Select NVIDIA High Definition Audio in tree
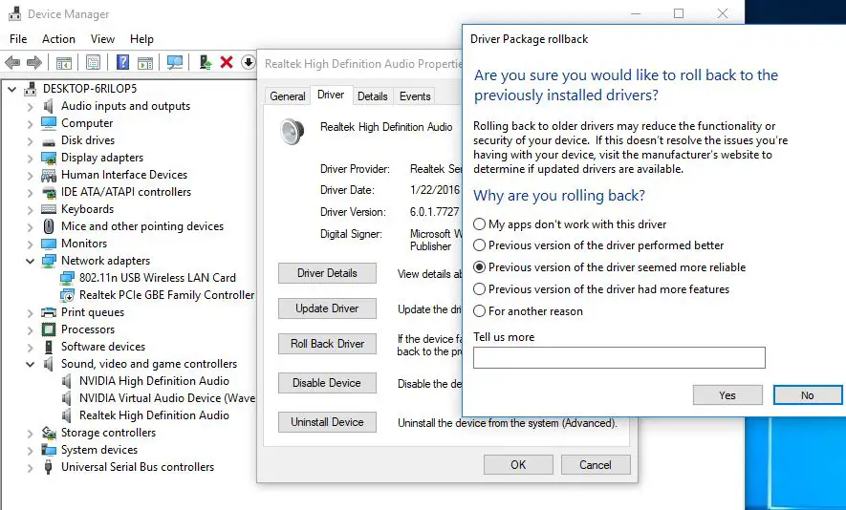 point(154,381)
